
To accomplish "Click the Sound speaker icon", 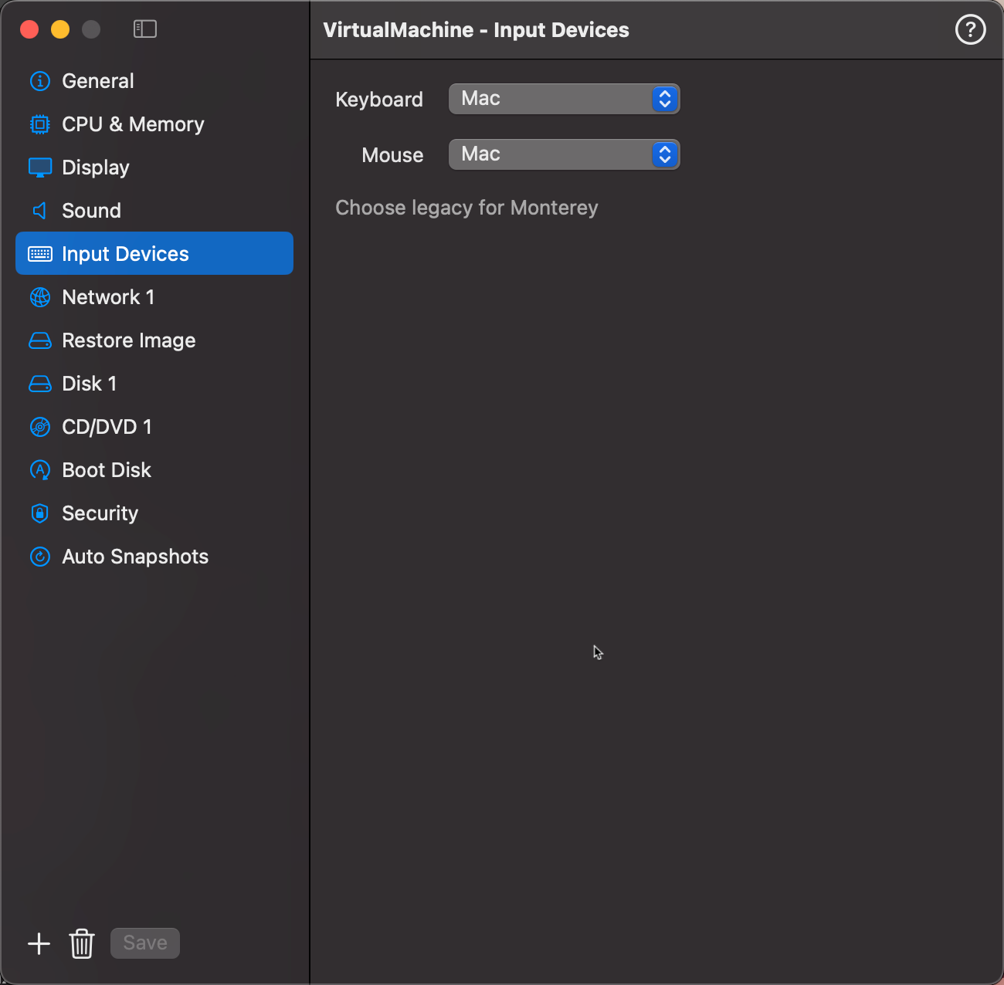I will [x=40, y=211].
